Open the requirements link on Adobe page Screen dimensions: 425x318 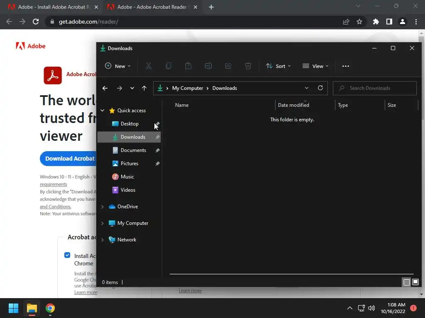pyautogui.click(x=54, y=184)
